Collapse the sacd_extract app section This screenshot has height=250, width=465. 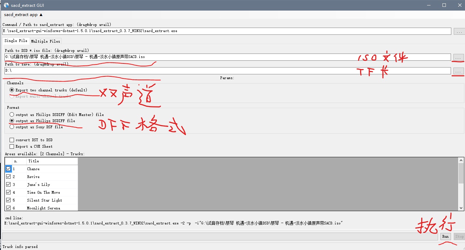tap(23, 15)
